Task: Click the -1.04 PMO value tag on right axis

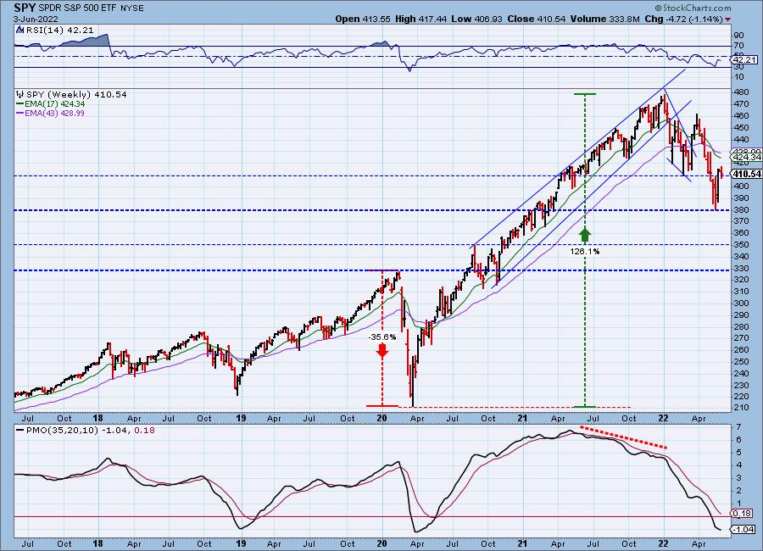Action: click(744, 529)
